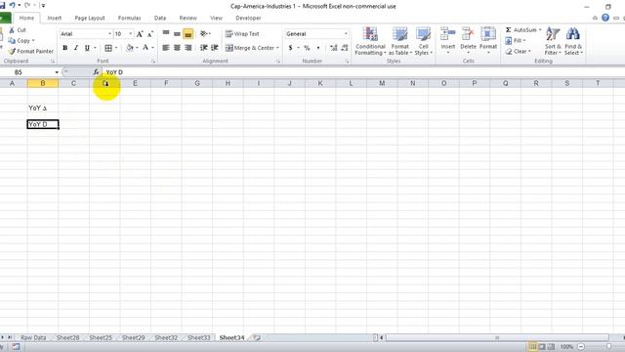Screen dimensions: 625x352
Task: Click the Delete cells icon
Action: [468, 35]
